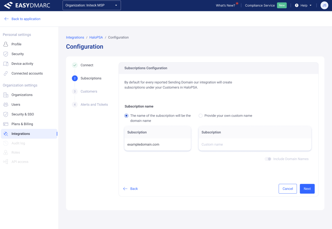Click the Back link in wizard
This screenshot has height=229, width=332.
tap(134, 189)
